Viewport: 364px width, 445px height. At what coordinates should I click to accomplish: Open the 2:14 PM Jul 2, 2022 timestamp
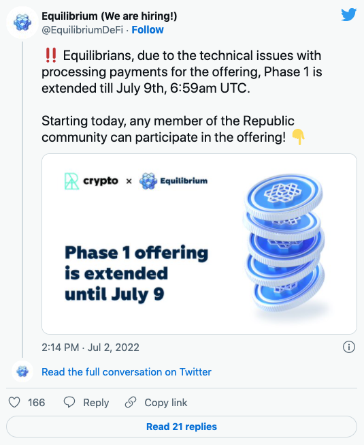click(90, 348)
